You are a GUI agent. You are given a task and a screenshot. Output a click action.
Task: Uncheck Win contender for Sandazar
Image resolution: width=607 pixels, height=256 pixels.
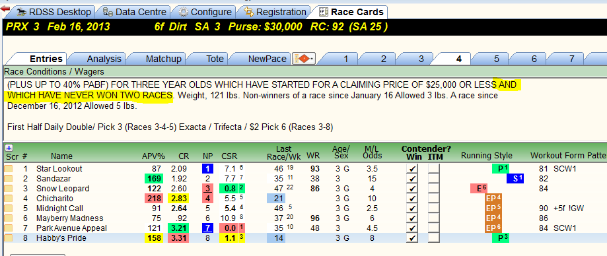pos(413,179)
